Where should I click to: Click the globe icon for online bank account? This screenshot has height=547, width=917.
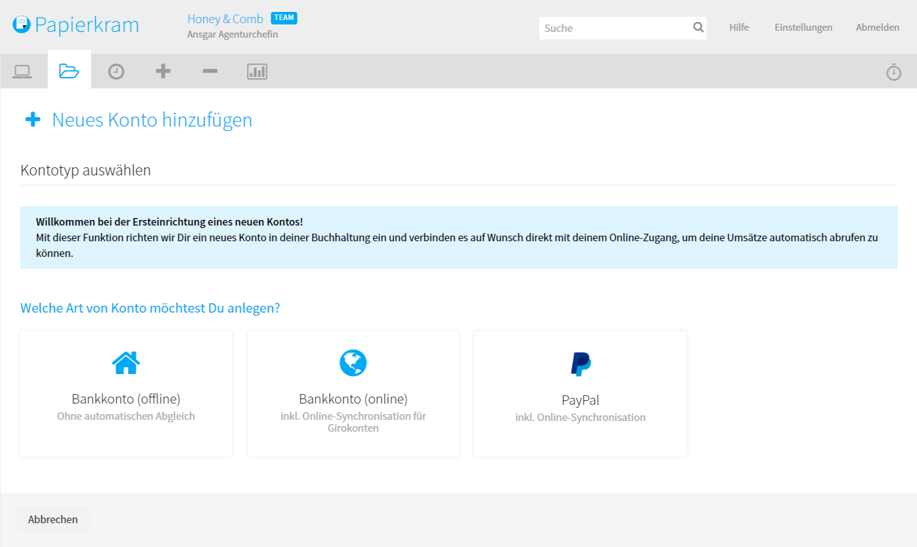coord(353,363)
